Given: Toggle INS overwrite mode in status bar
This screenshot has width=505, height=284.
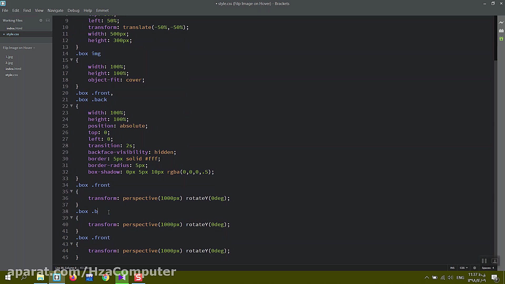Looking at the screenshot, I should [x=452, y=267].
